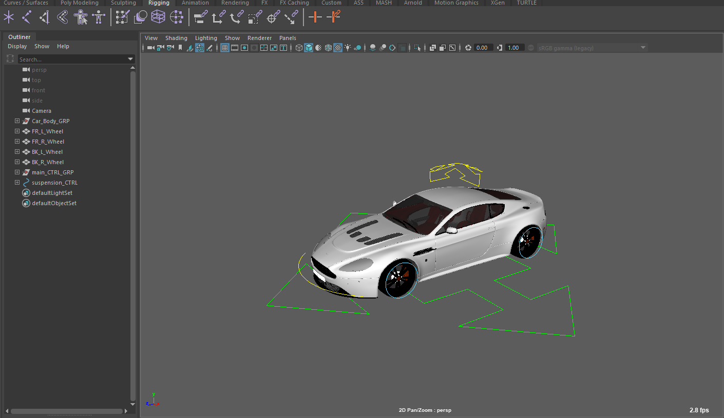
Task: Toggle the Film Gate overlay
Action: 234,48
